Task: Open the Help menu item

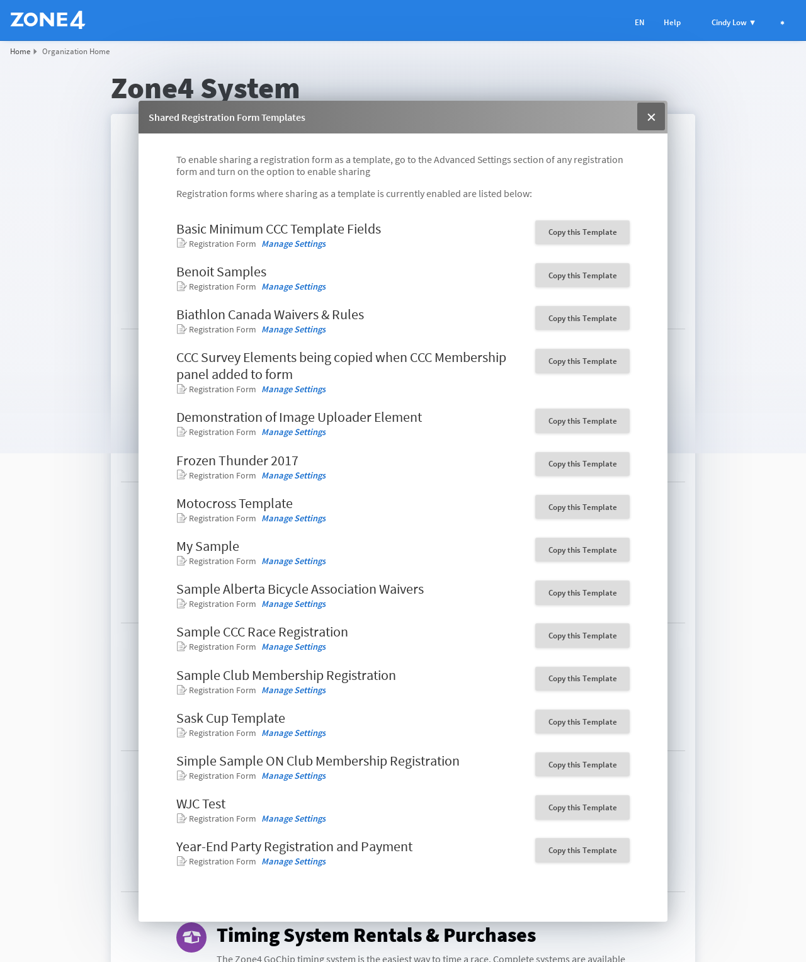Action: [672, 23]
